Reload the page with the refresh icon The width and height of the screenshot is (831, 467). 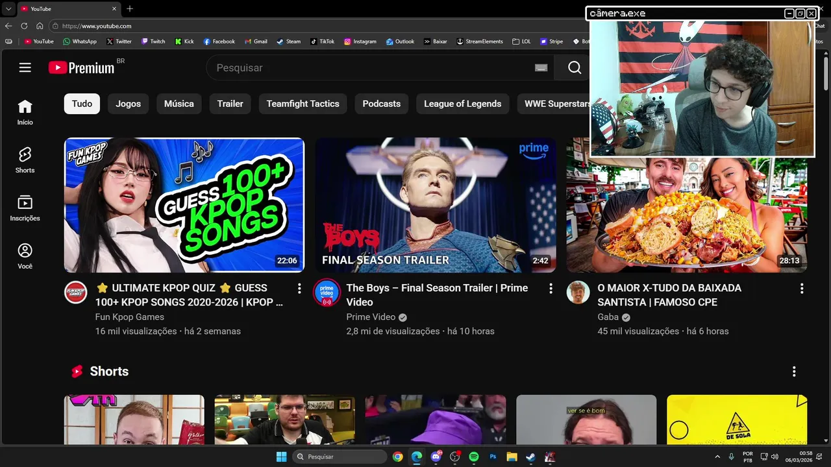pos(24,26)
